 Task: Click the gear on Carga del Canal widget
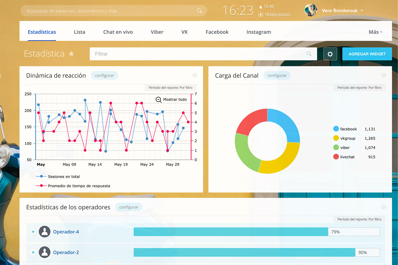[384, 75]
